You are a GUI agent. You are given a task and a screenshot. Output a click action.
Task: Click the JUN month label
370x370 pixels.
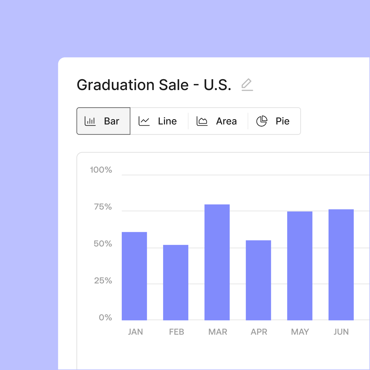[341, 332]
